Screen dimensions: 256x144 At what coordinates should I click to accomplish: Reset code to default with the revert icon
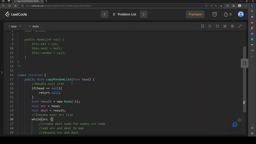click(x=217, y=26)
